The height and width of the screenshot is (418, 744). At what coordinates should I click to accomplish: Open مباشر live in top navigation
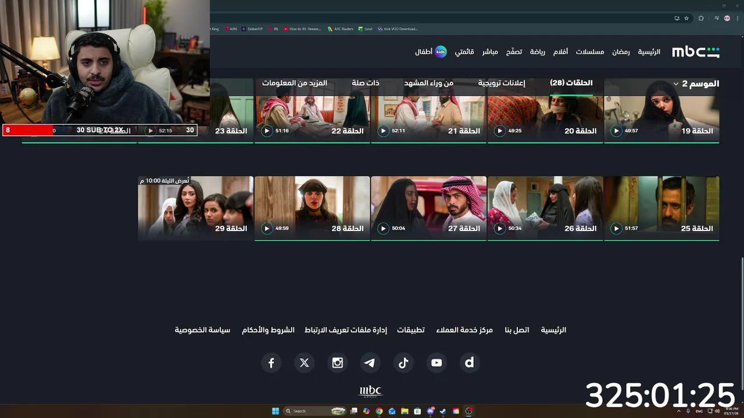490,52
